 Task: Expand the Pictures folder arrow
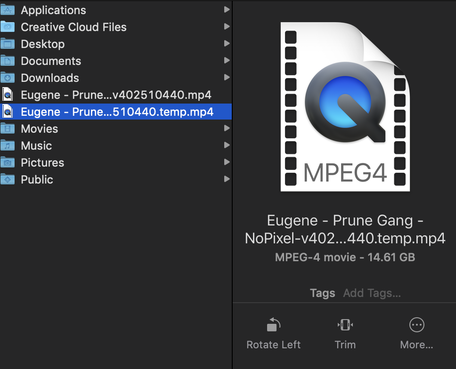[x=227, y=162]
